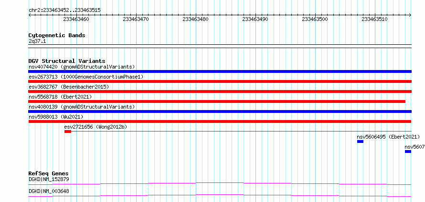Click the red bar of esv3682767
Screen dimensions: 425x202
tap(220, 91)
